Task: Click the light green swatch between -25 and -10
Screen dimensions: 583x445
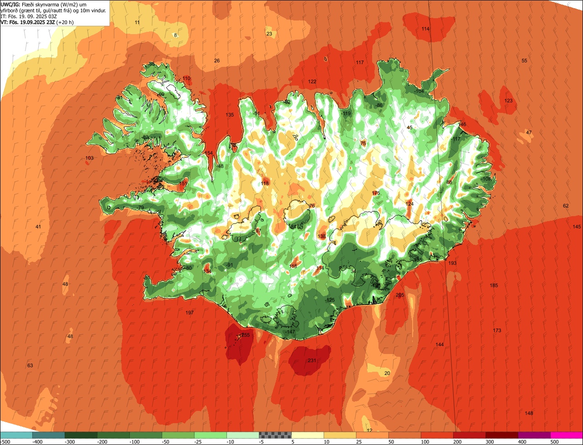Action: point(210,435)
